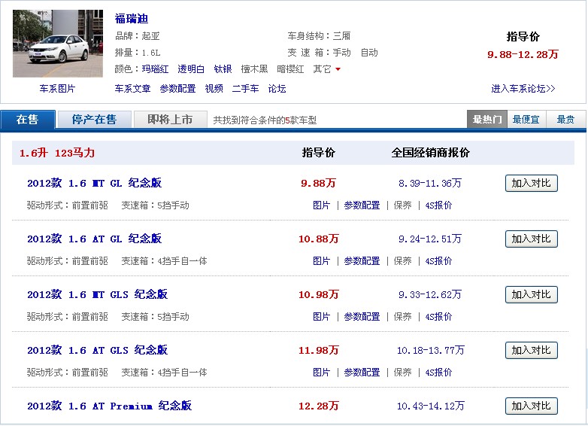588x426 pixels.
Task: Expand the 其它 colors dropdown arrow
Action: (338, 69)
